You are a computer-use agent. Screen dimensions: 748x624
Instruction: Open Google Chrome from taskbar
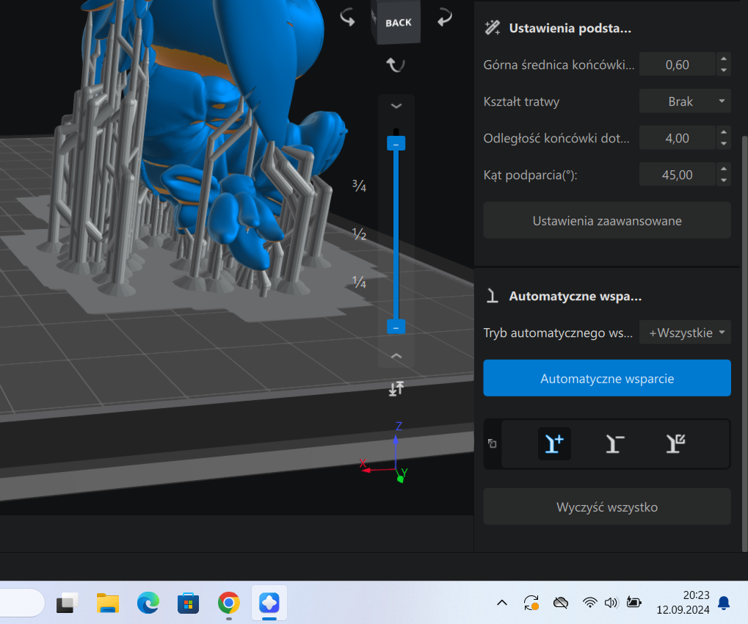pyautogui.click(x=229, y=603)
